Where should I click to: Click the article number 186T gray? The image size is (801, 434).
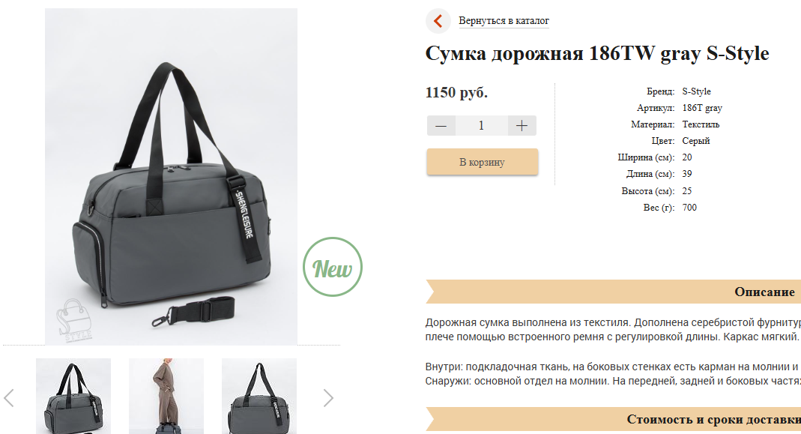(x=702, y=108)
